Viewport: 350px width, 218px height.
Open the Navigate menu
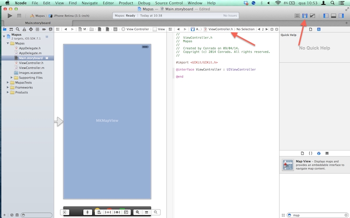pyautogui.click(x=90, y=3)
